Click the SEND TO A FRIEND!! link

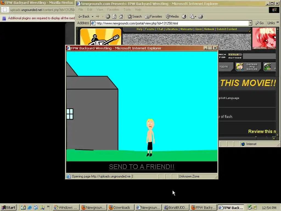point(142,167)
